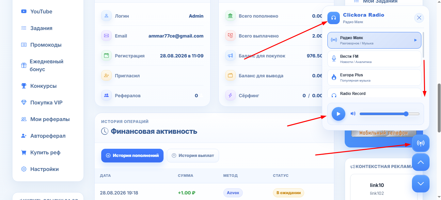Viewport: 441px width, 200px height.
Task: Switch to История выплат tab
Action: coord(193,156)
